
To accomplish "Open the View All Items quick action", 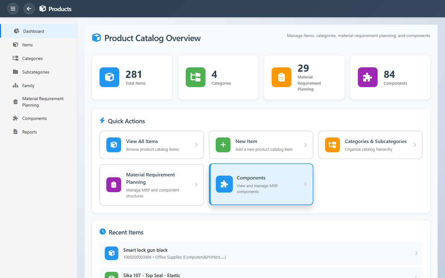I will (151, 145).
